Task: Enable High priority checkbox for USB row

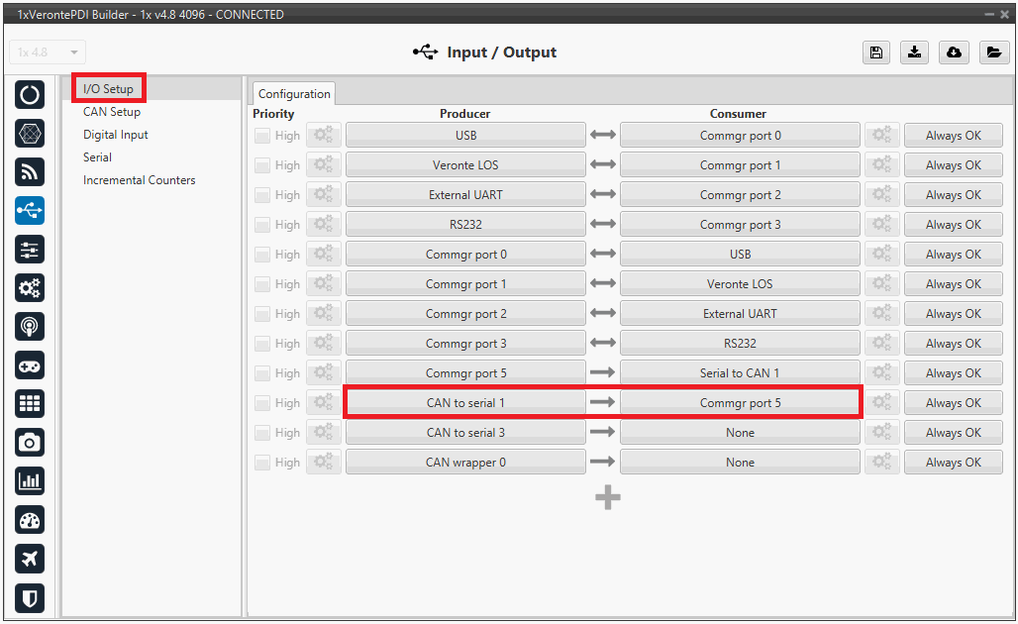Action: tap(262, 136)
